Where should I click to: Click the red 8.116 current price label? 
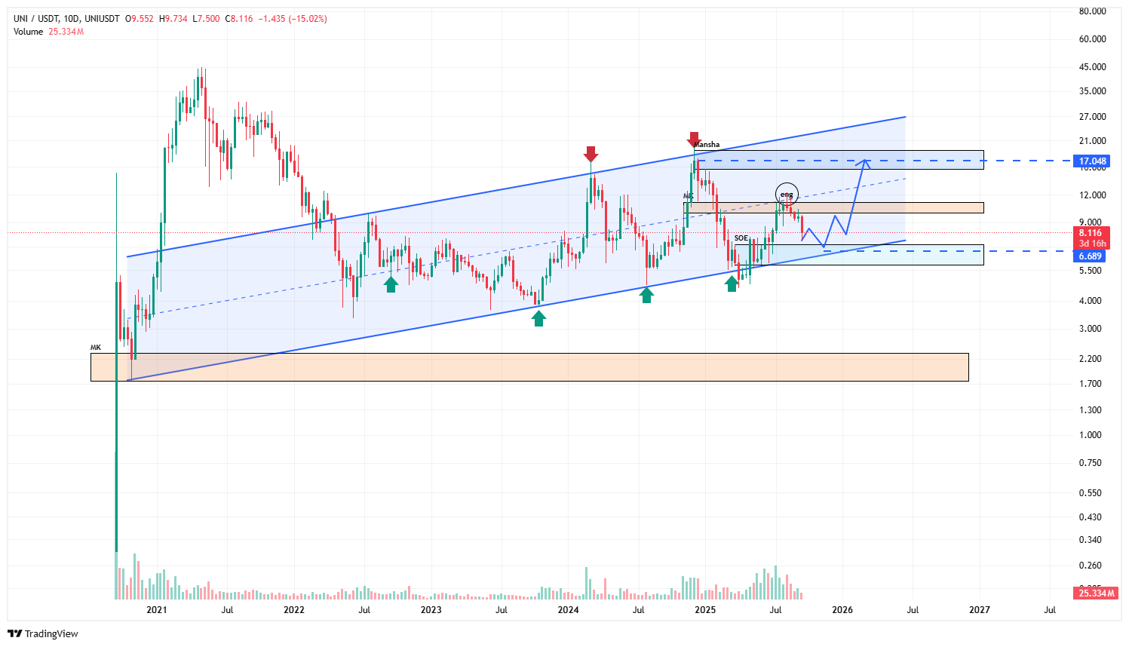(x=1091, y=233)
